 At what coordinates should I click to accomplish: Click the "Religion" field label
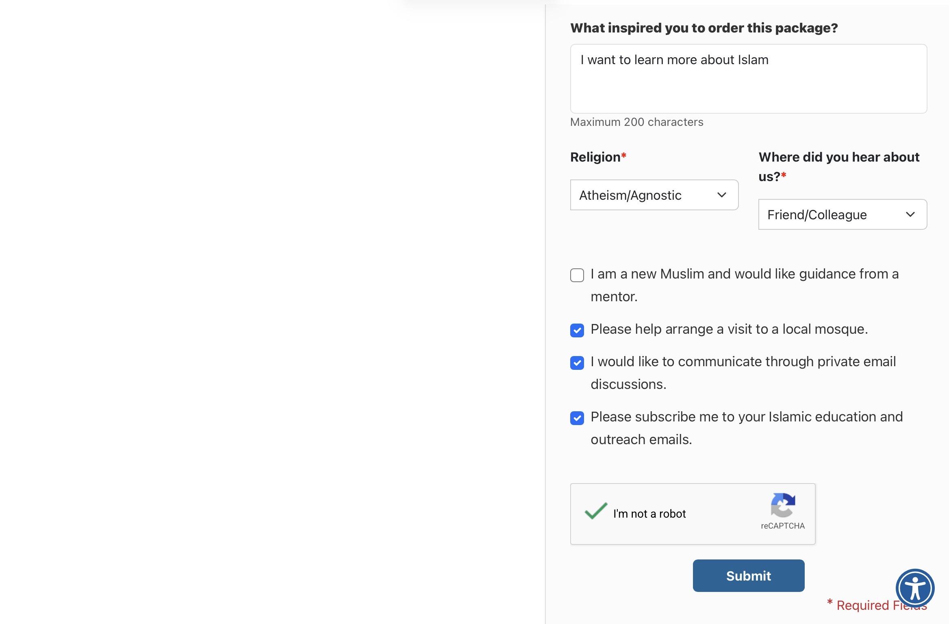pos(595,157)
